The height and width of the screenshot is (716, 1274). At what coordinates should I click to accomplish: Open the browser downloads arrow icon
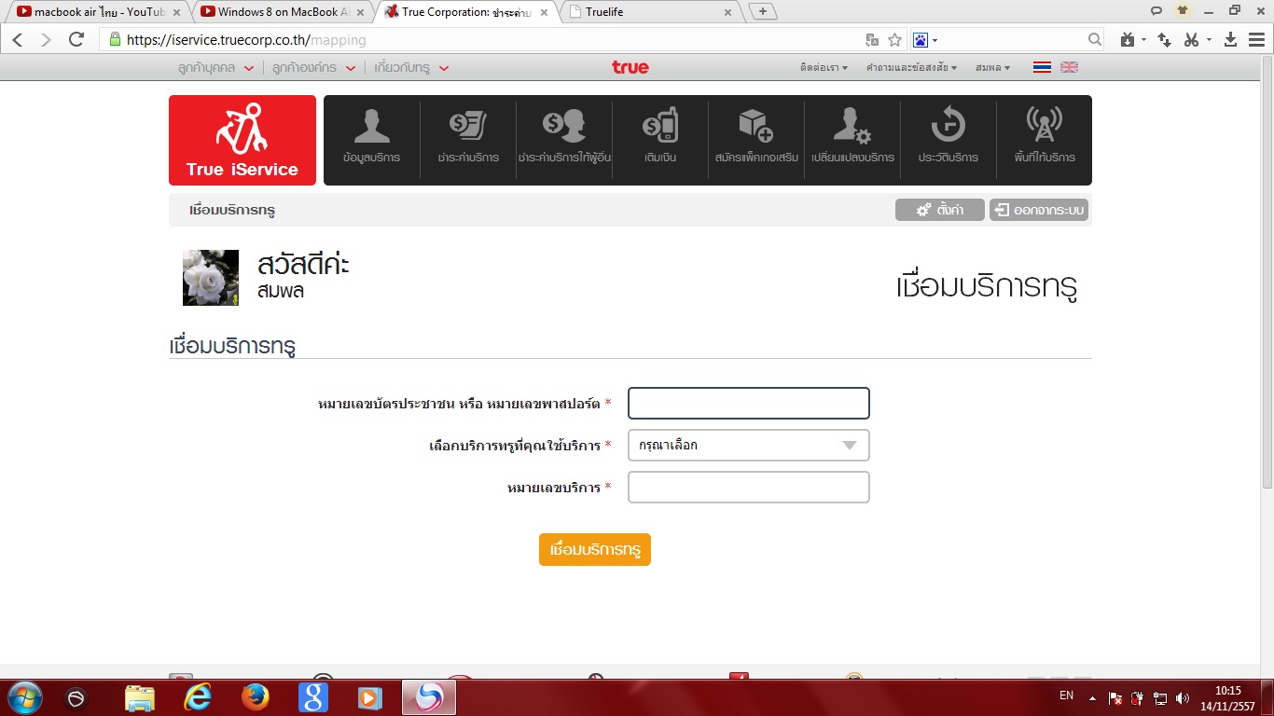[1230, 40]
